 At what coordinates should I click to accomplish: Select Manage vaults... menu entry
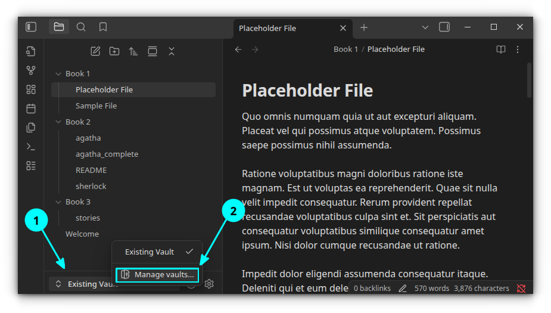(157, 275)
